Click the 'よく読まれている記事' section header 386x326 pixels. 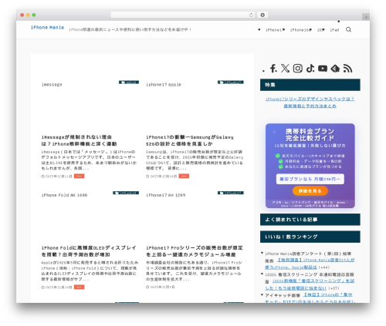click(310, 220)
